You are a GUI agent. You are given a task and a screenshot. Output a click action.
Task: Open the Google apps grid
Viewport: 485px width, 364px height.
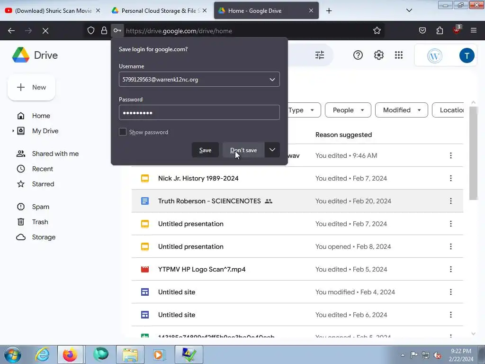(399, 55)
